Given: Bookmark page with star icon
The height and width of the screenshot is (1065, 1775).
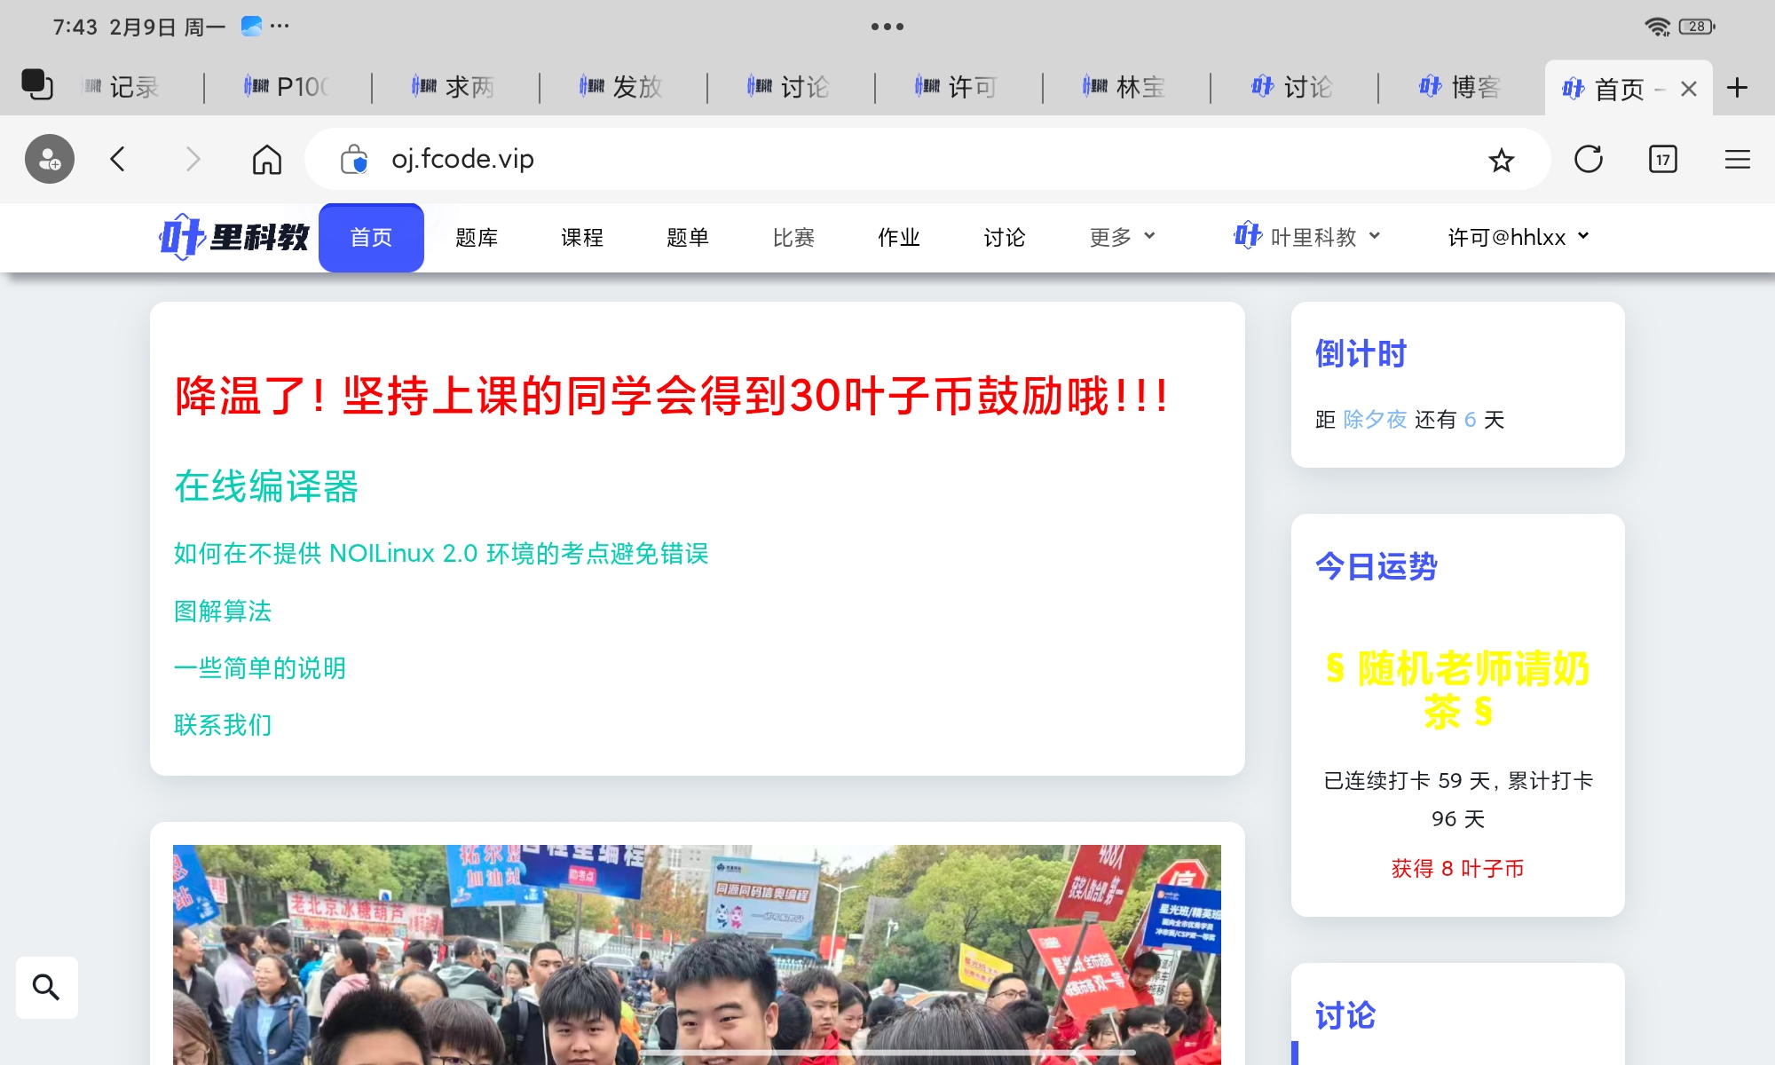Looking at the screenshot, I should 1501,160.
